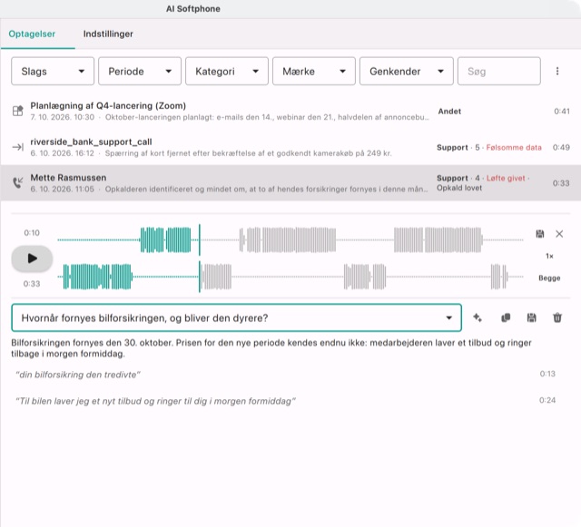Expand the Mærke filter dropdown
Screen dimensions: 581x527
tap(314, 71)
